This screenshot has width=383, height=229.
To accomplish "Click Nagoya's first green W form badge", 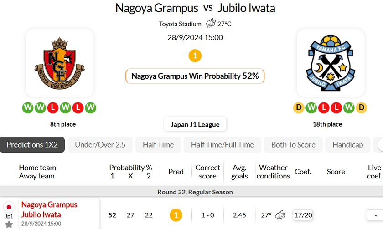I will pyautogui.click(x=28, y=108).
